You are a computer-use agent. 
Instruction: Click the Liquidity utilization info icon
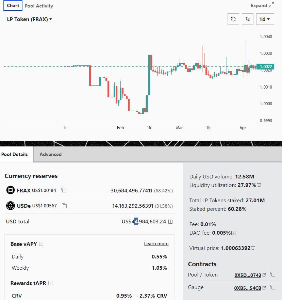(259, 185)
